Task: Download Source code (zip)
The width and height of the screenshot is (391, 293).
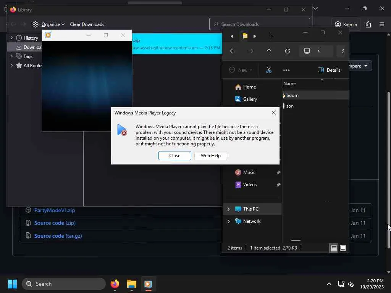Action: click(x=55, y=223)
